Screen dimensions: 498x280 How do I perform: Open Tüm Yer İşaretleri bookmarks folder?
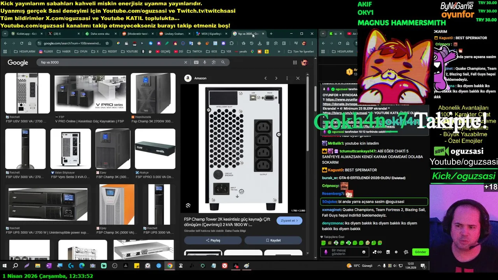click(301, 51)
